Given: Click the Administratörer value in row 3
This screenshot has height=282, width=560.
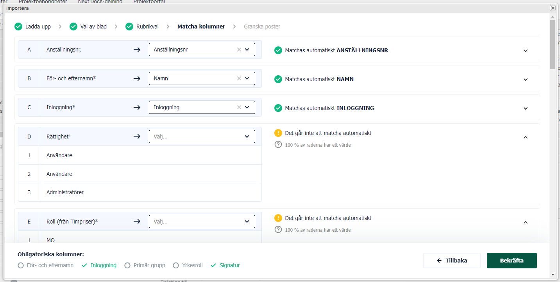Looking at the screenshot, I should pyautogui.click(x=65, y=192).
